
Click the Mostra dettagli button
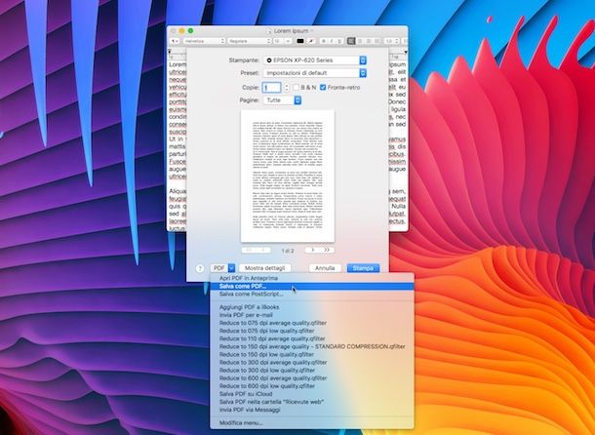[264, 268]
